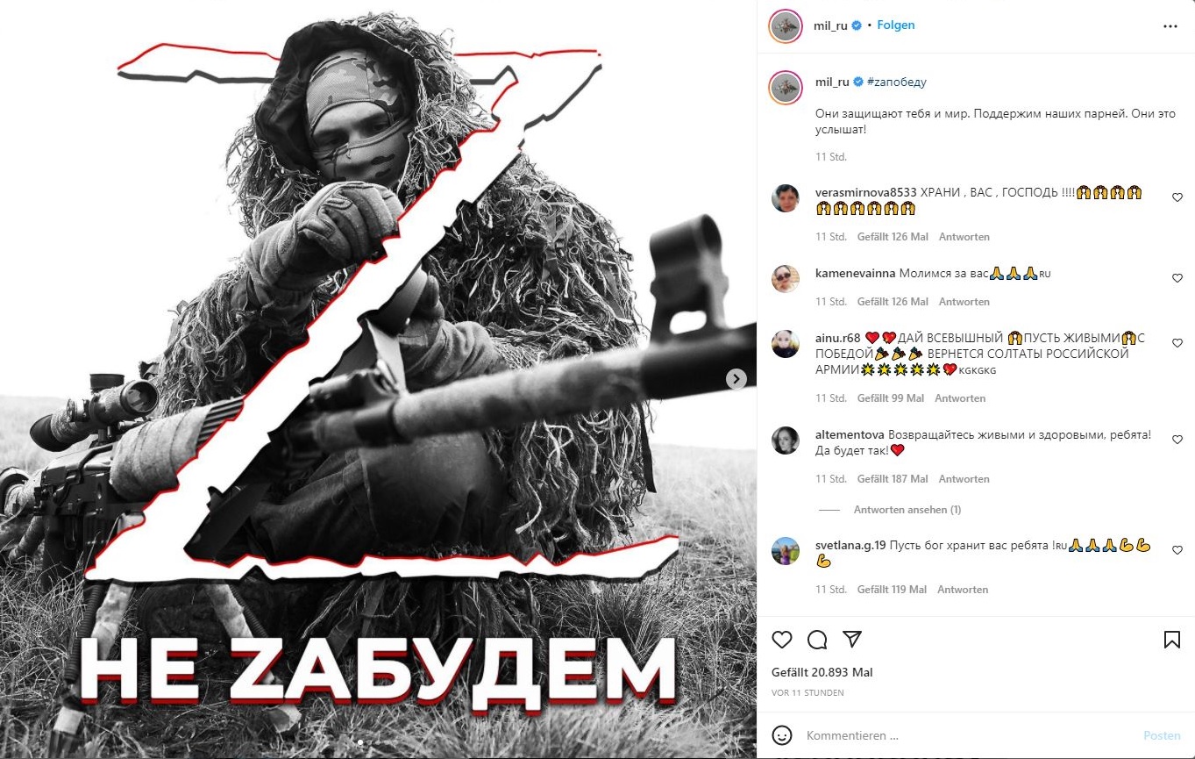The height and width of the screenshot is (759, 1195).
Task: Expand replies via Antworten ansehen (1)
Action: pos(907,510)
